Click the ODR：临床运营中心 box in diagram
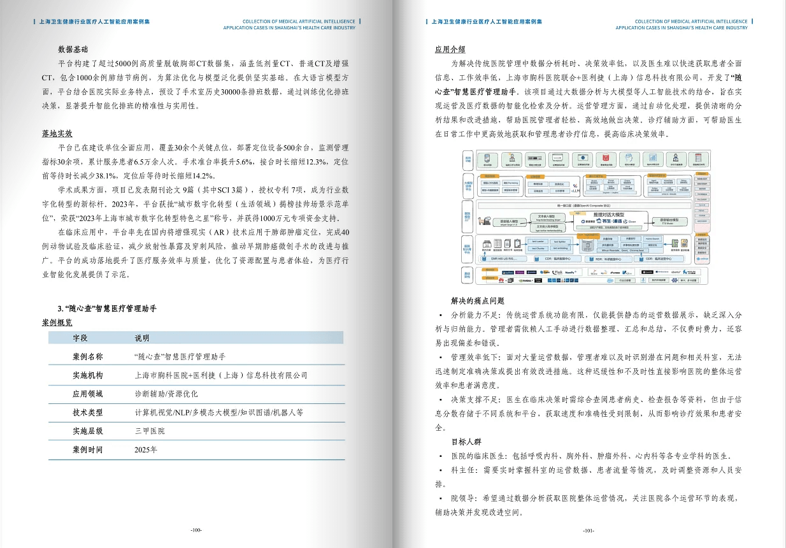 (659, 259)
